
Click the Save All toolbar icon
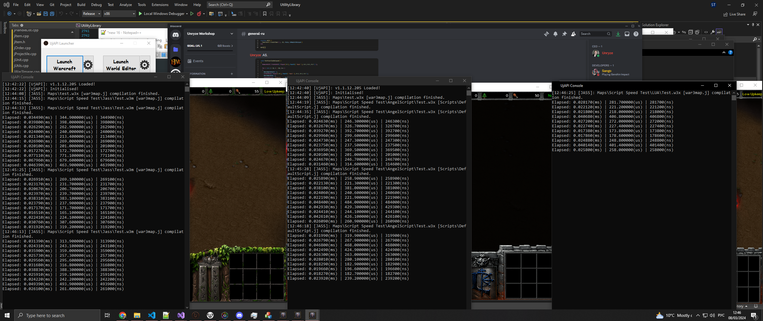point(52,14)
